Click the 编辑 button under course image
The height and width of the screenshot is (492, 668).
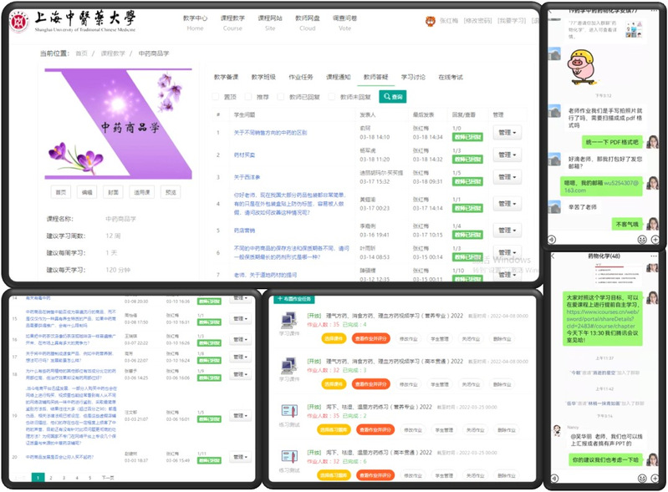tap(86, 192)
